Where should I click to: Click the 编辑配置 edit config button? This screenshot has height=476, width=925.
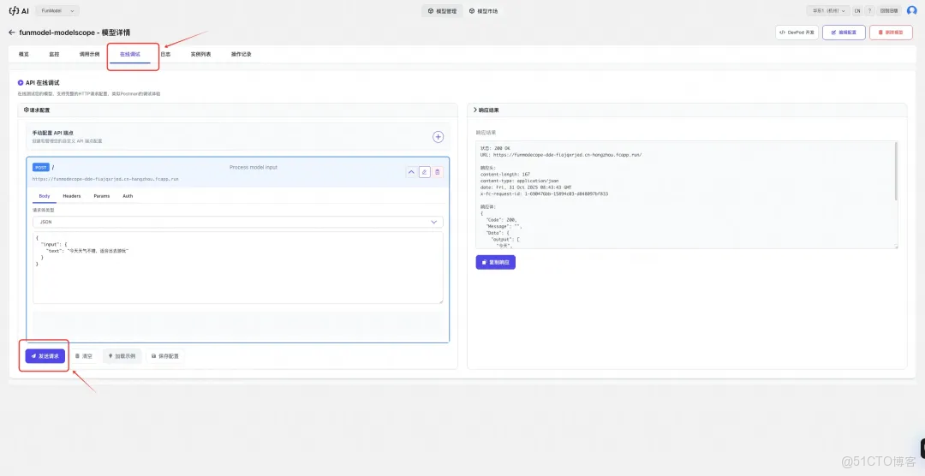tap(844, 33)
